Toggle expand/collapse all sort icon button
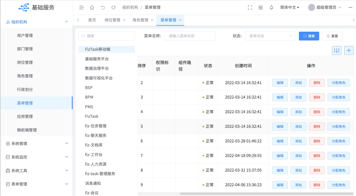The height and width of the screenshot is (196, 356). (337, 51)
